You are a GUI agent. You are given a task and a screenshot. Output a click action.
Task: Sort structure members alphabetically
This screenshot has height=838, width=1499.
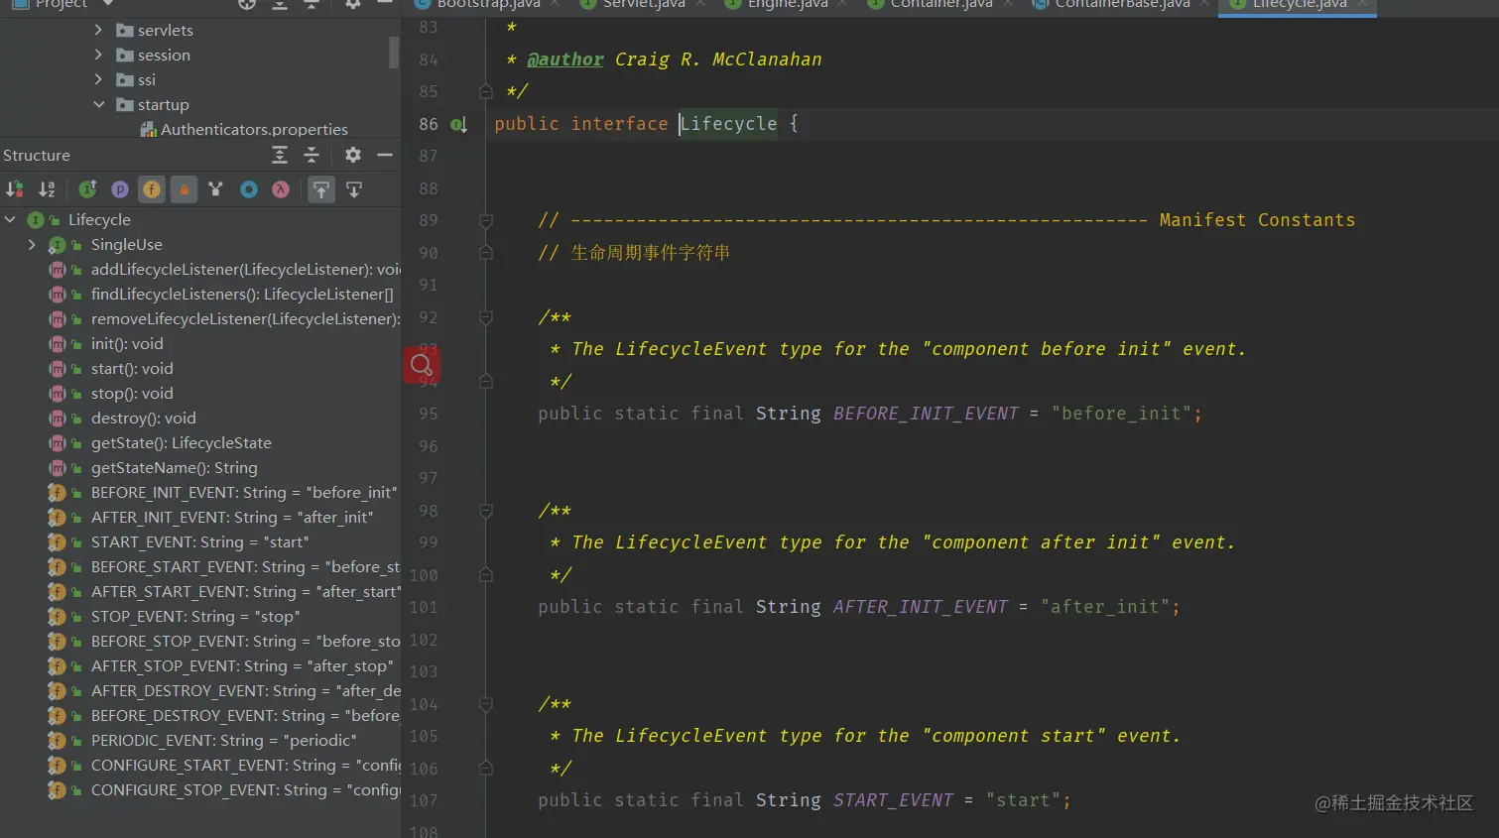click(x=47, y=189)
